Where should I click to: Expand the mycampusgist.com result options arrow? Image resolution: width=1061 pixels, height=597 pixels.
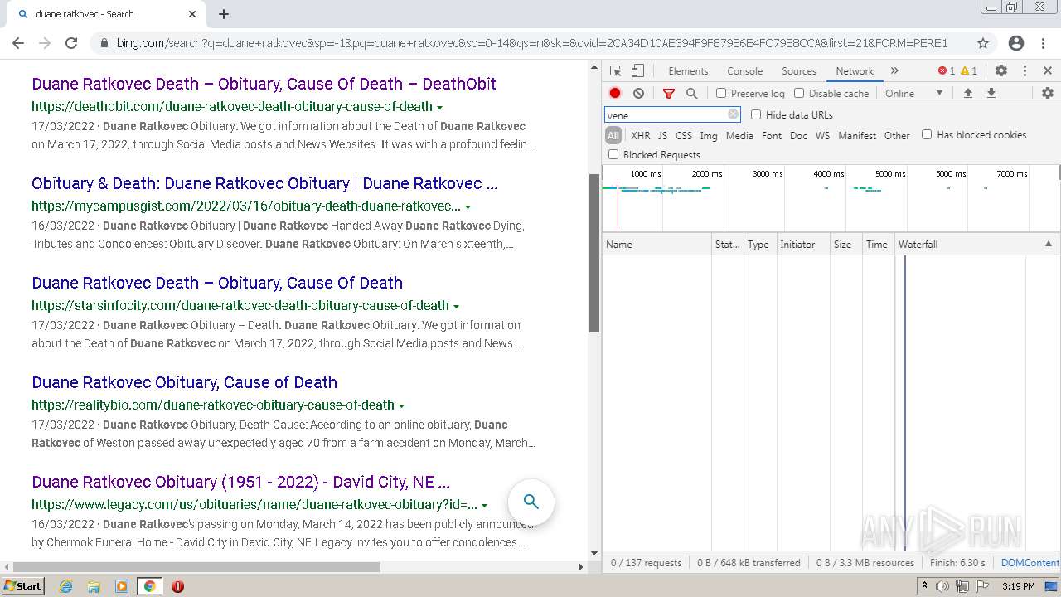click(x=468, y=207)
